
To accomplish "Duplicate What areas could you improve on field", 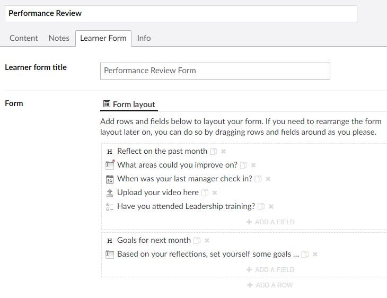I will pyautogui.click(x=244, y=165).
